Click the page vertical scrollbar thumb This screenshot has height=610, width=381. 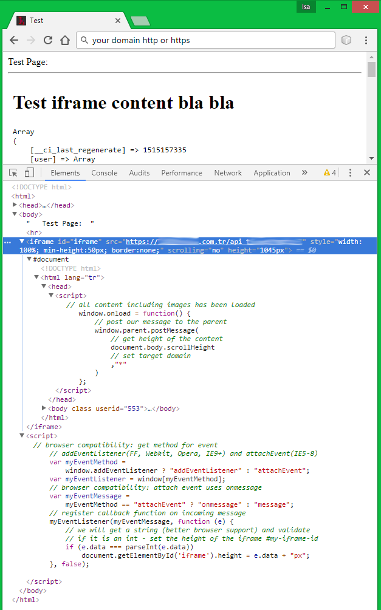point(371,69)
